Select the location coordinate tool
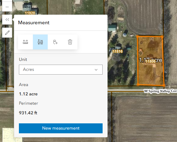The image size is (177, 142). tap(55, 42)
